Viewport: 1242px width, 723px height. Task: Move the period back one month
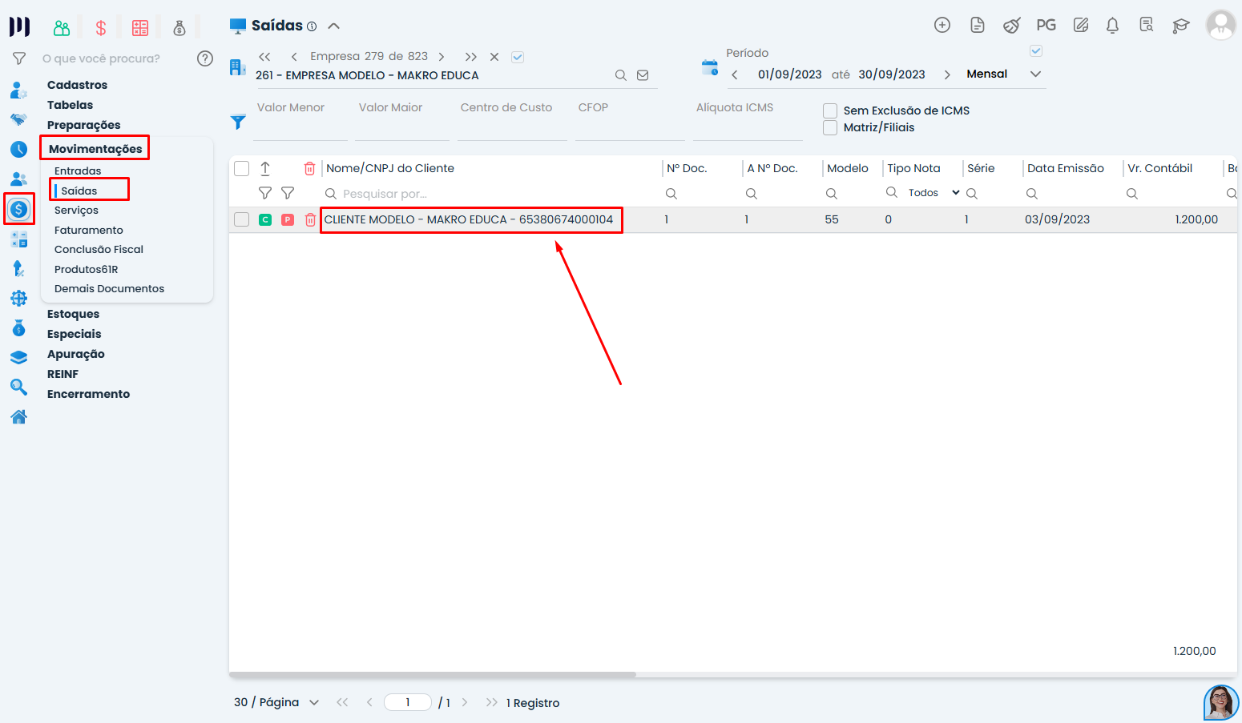tap(735, 74)
